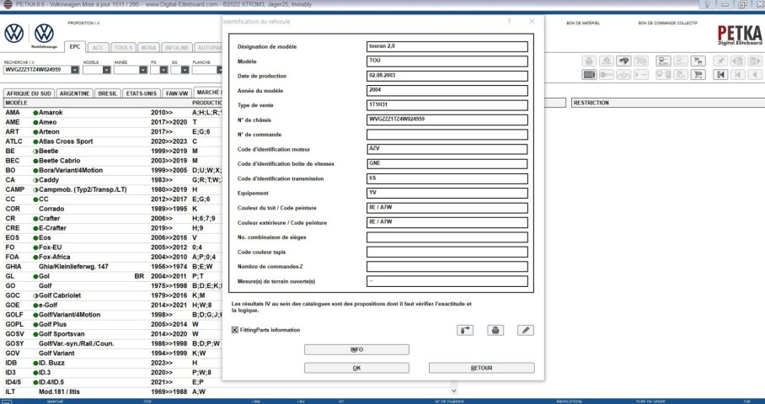Click the N° de commande field
Image resolution: width=765 pixels, height=404 pixels.
click(447, 135)
